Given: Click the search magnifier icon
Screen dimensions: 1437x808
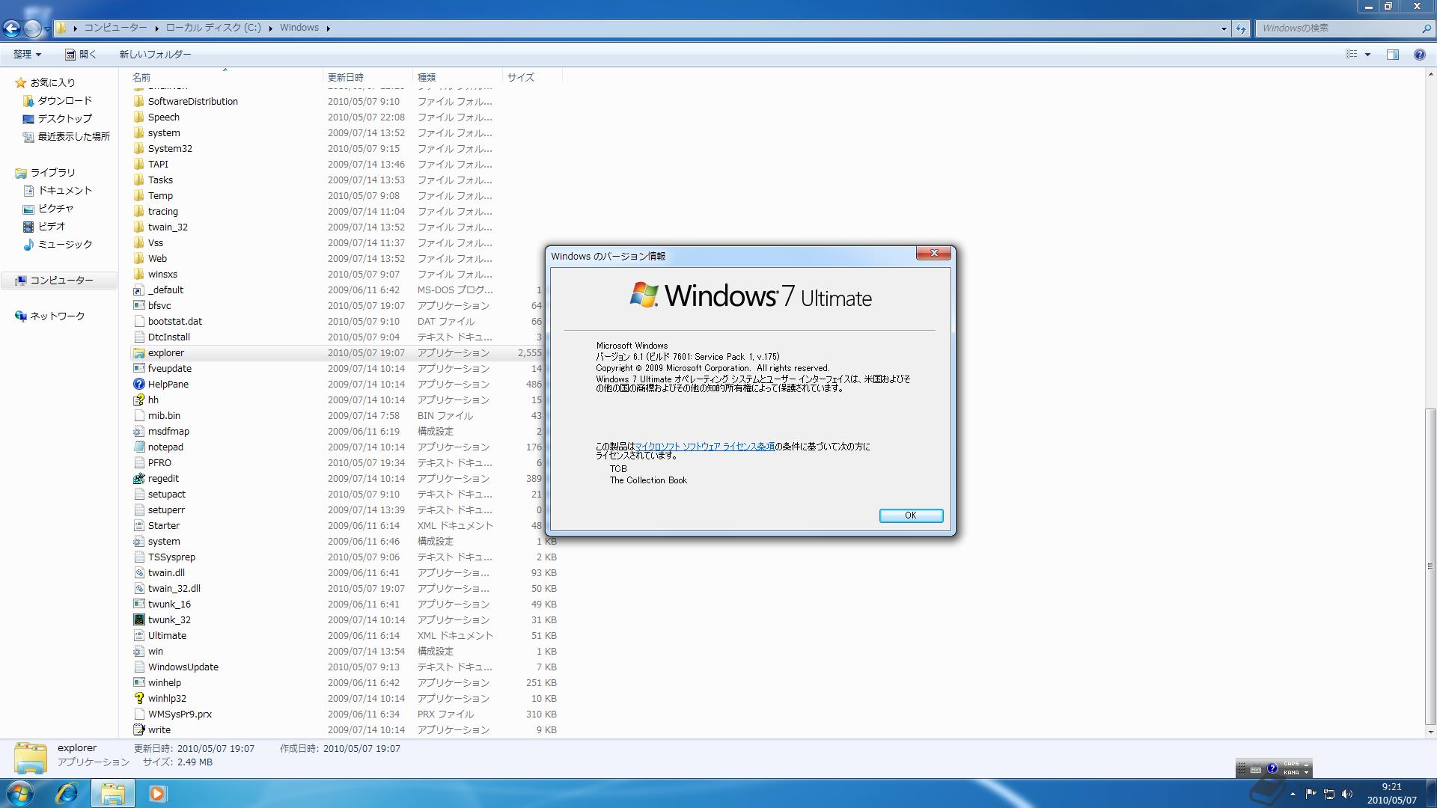Looking at the screenshot, I should (x=1426, y=28).
